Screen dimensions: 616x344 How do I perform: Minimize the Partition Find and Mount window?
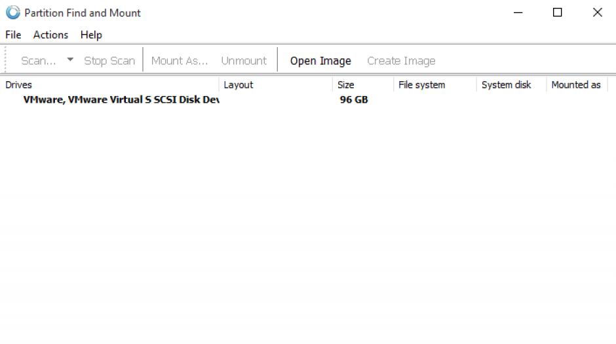click(x=518, y=12)
